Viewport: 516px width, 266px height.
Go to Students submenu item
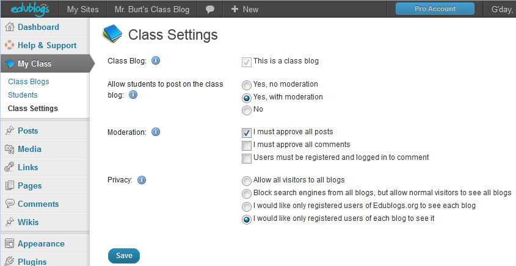pyautogui.click(x=23, y=95)
